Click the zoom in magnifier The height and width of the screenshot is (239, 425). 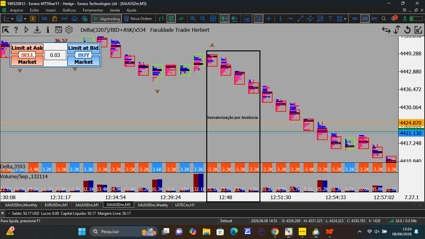(x=193, y=19)
